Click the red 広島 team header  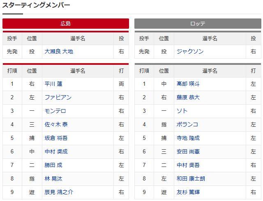[x=66, y=24]
